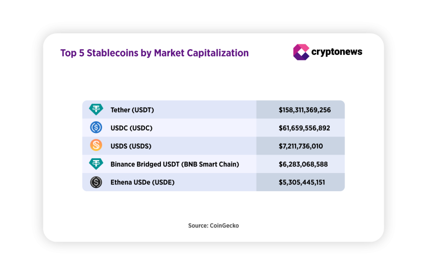Image resolution: width=427 pixels, height=275 pixels.
Task: Click the Top 5 Stablecoins title heading
Action: tap(154, 53)
